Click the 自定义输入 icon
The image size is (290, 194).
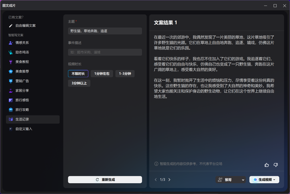pyautogui.click(x=11, y=129)
